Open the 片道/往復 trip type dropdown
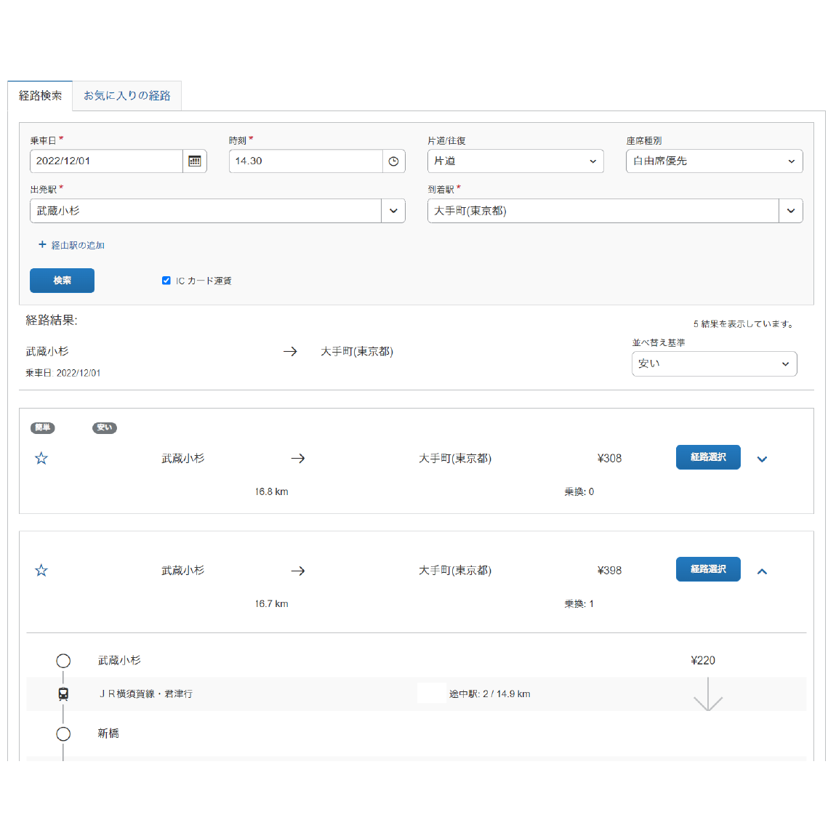This screenshot has height=836, width=836. coord(515,161)
